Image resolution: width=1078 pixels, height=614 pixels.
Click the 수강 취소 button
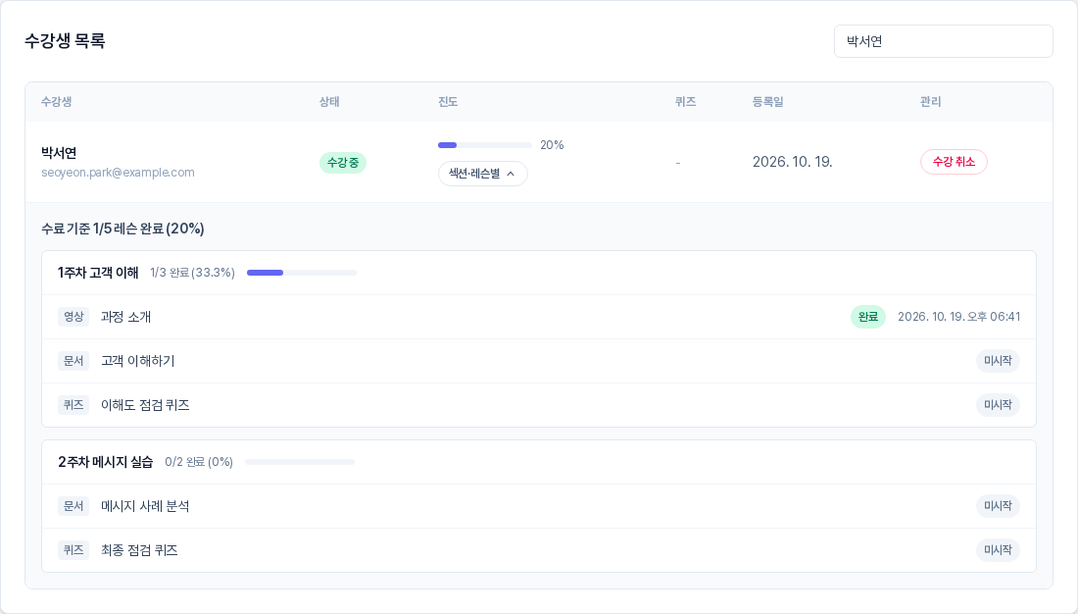click(x=954, y=162)
